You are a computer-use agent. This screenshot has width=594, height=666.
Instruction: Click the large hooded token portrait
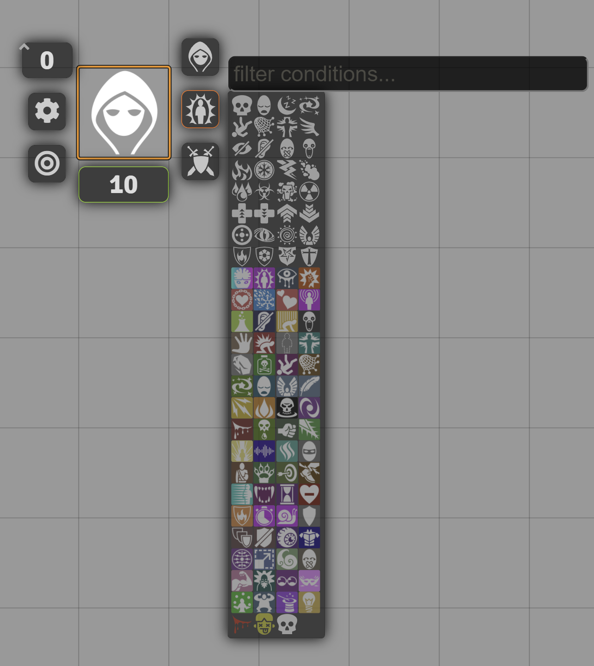pyautogui.click(x=124, y=113)
